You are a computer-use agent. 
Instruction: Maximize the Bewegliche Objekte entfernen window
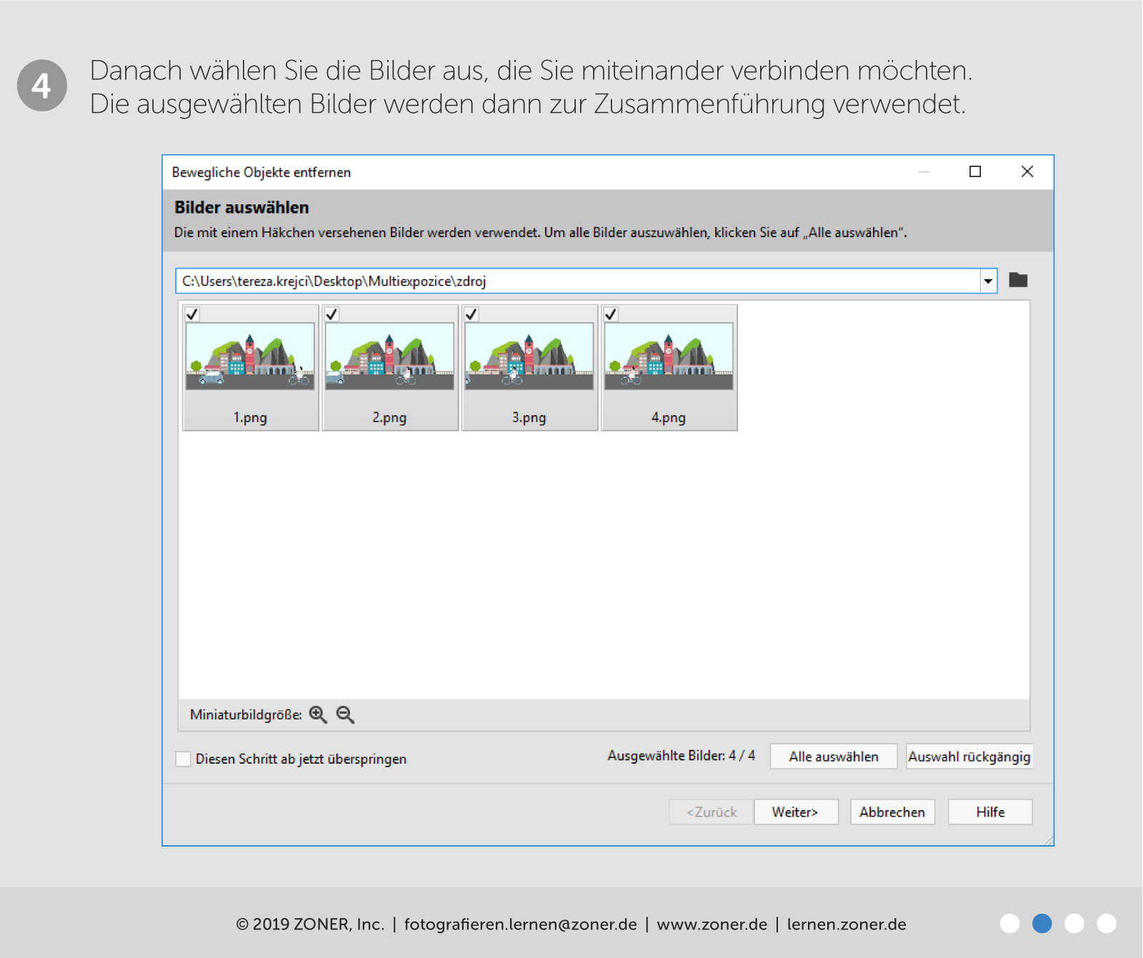[x=974, y=171]
